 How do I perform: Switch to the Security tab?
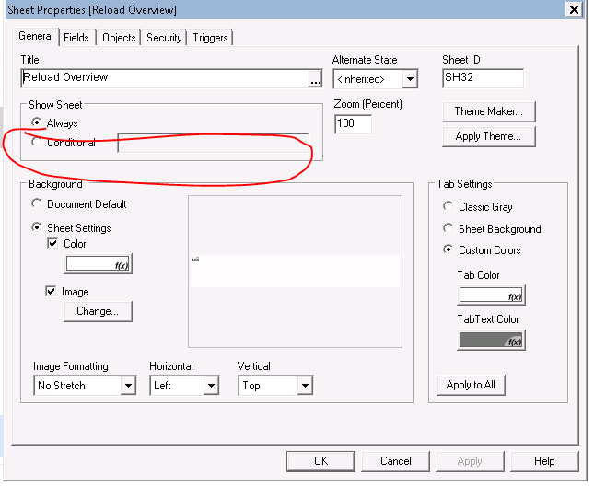(x=164, y=38)
